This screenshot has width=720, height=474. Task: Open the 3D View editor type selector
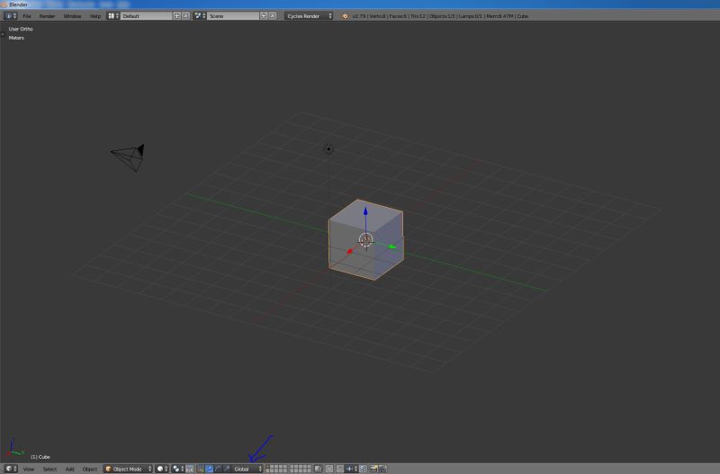pyautogui.click(x=12, y=469)
